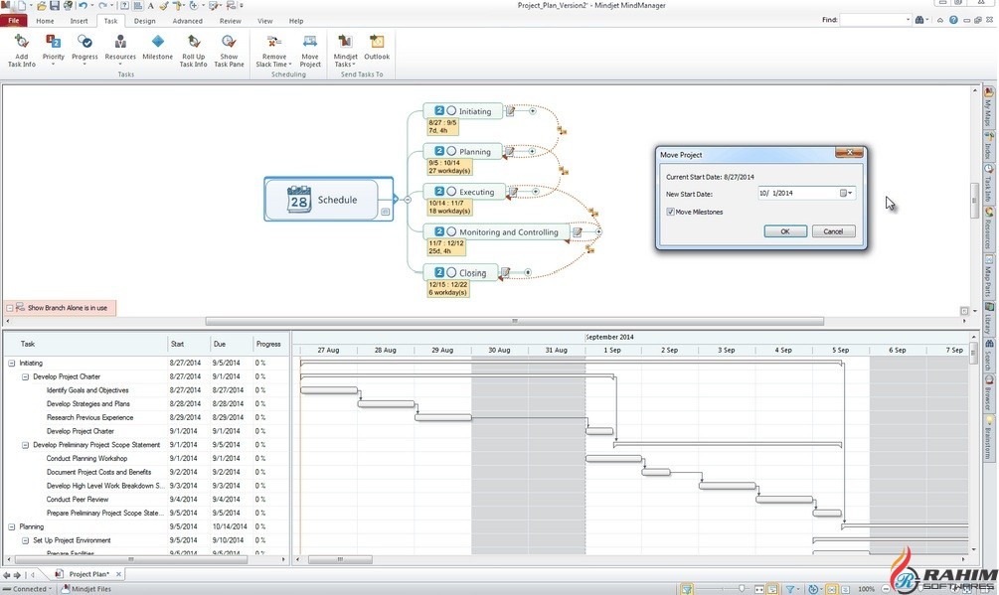Close the Project Plan tab
The height and width of the screenshot is (595, 999).
tap(118, 574)
